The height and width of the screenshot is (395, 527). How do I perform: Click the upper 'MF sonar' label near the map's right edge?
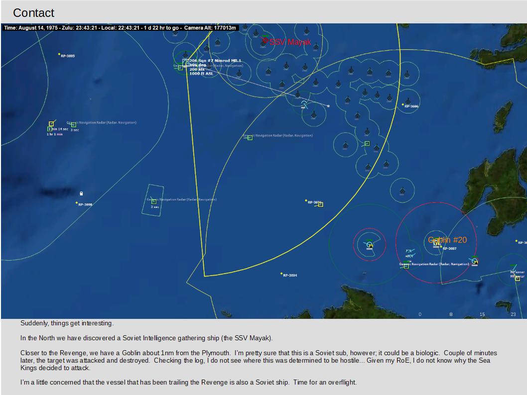(518, 272)
